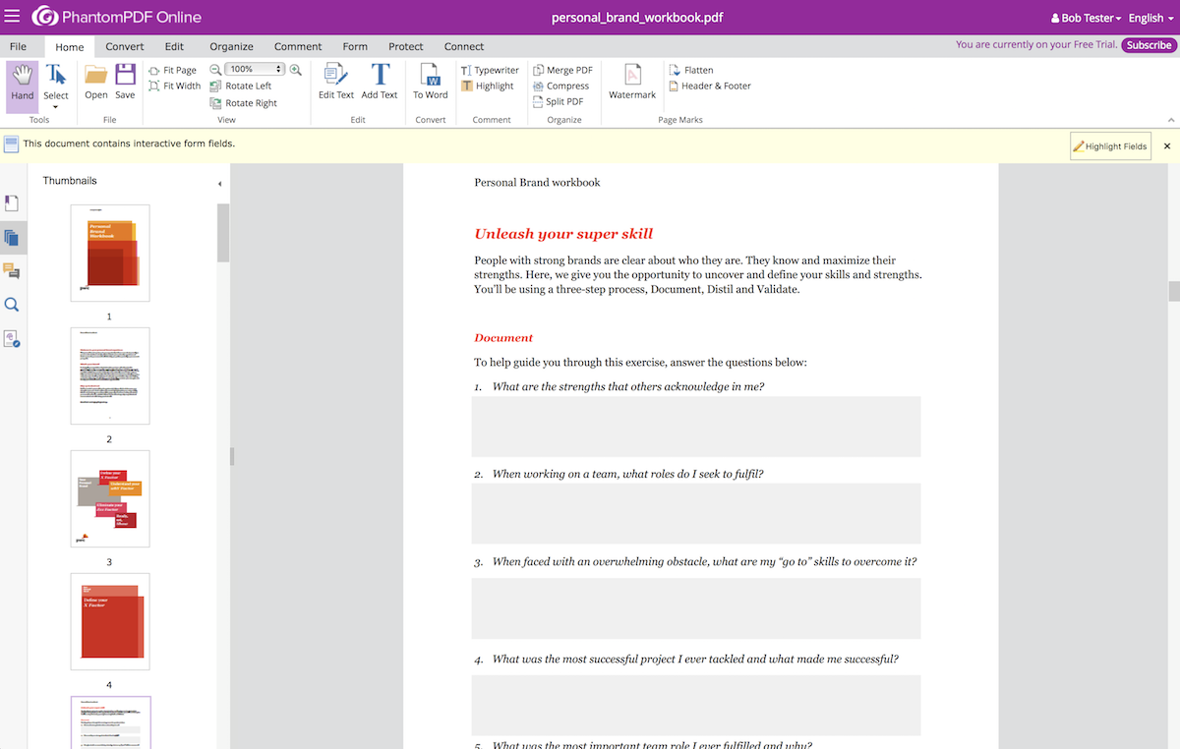The width and height of the screenshot is (1180, 749).
Task: Open the Comments panel in sidebar
Action: (12, 271)
